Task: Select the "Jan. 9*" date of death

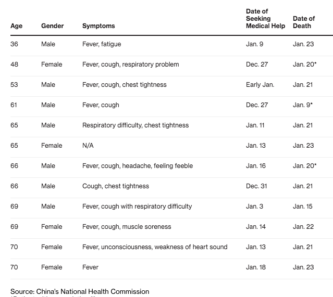Action: (x=303, y=105)
